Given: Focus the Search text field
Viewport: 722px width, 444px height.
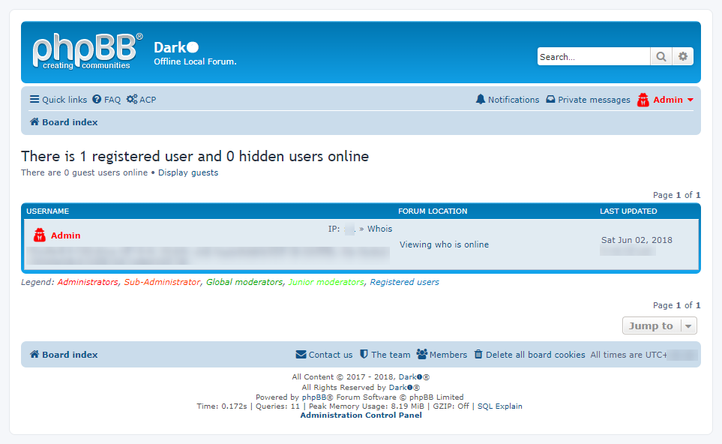Looking at the screenshot, I should 593,57.
